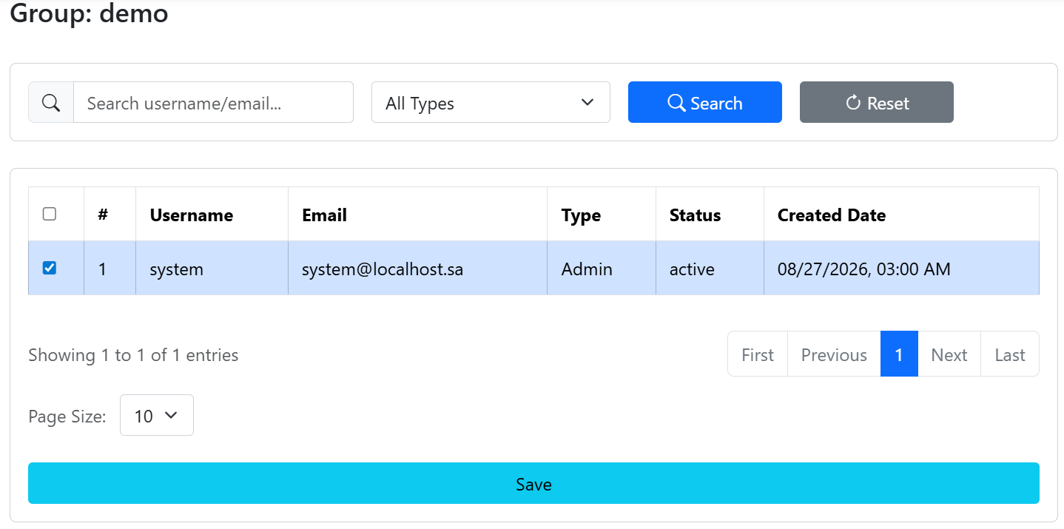Click the 'Group: demo' heading
The image size is (1064, 529).
[89, 13]
